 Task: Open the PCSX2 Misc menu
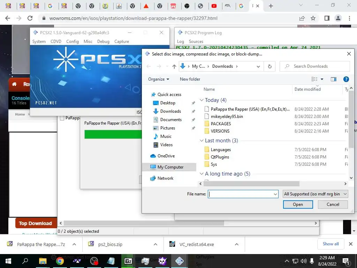click(x=88, y=42)
